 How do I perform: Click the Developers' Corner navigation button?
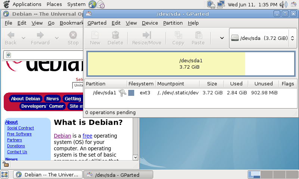(x=42, y=106)
